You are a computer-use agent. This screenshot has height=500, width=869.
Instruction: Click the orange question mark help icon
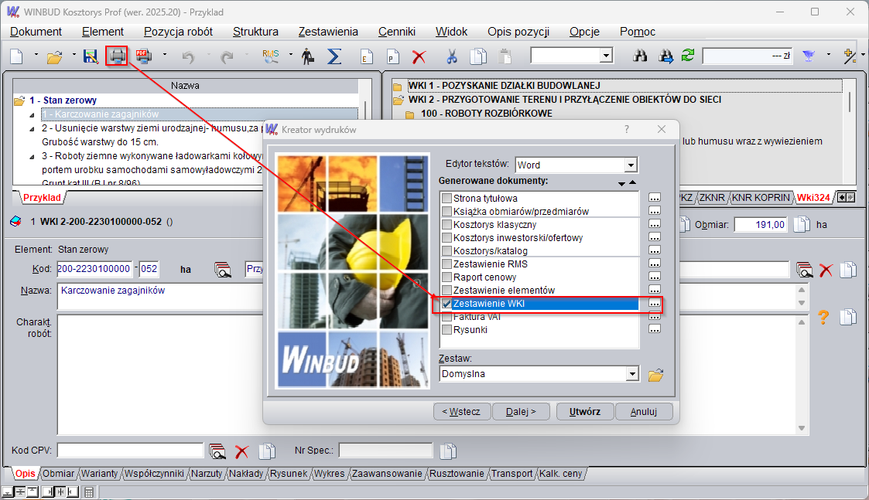823,318
